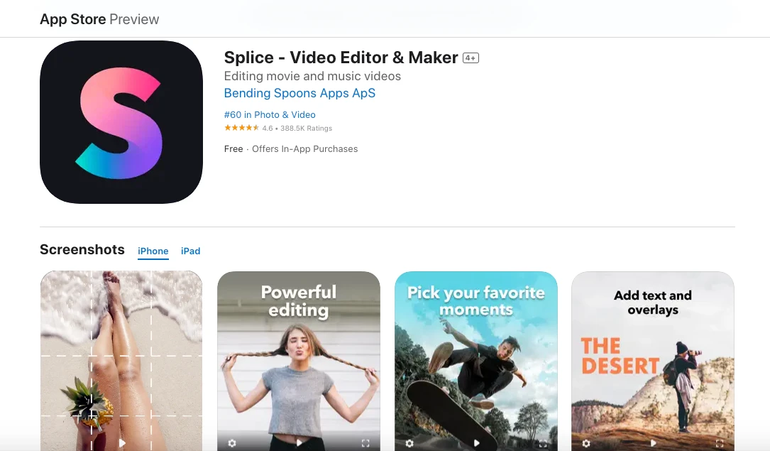Click the star rating for 388.5K Ratings
Viewport: 770px width, 451px height.
tap(241, 128)
